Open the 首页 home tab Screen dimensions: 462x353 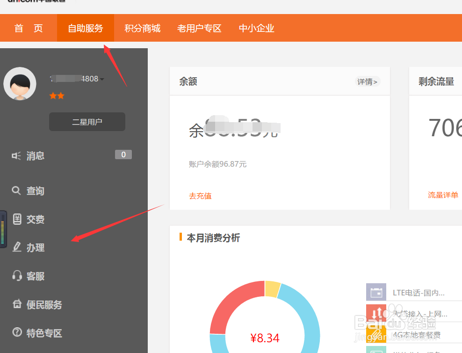tap(28, 28)
